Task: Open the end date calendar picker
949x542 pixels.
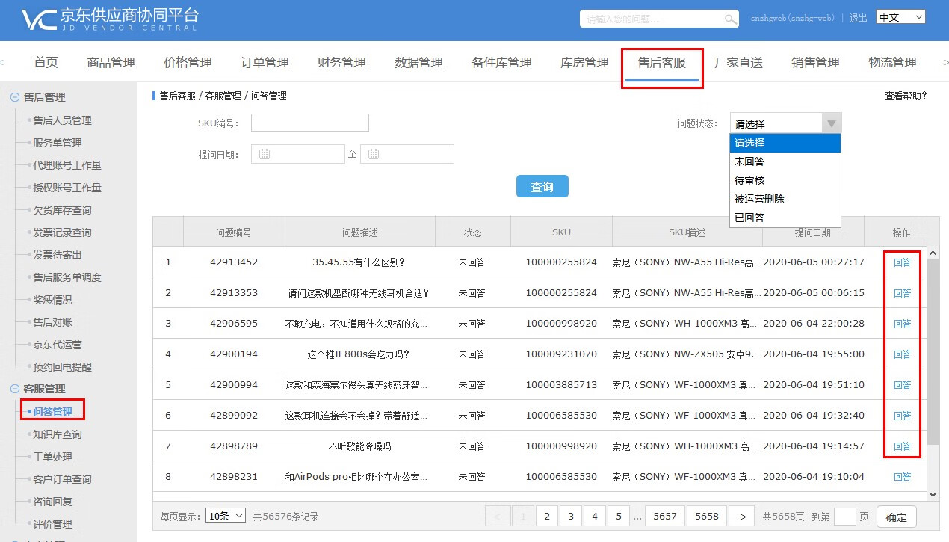Action: (x=374, y=154)
